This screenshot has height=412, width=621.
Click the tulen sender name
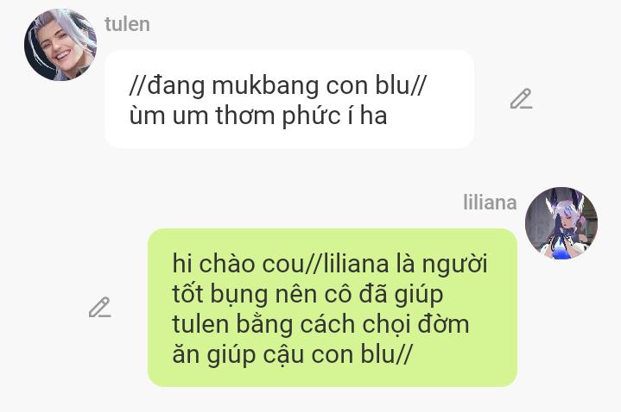point(127,24)
